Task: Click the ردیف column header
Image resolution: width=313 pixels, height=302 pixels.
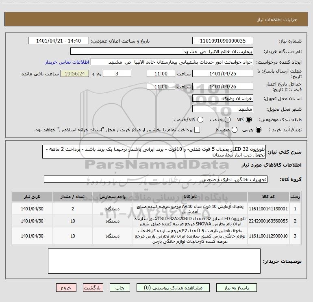Action: click(295, 197)
